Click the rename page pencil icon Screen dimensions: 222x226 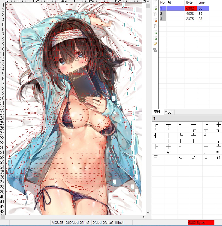point(155,44)
